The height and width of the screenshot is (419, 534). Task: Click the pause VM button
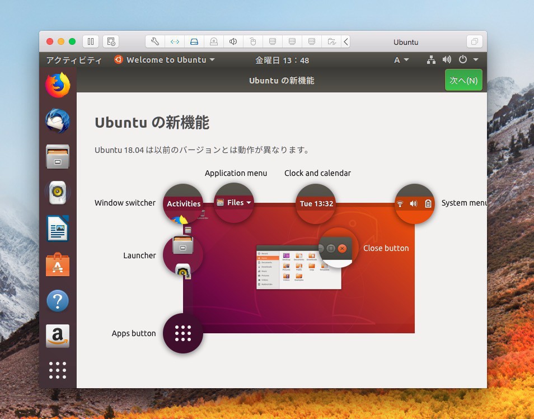(91, 41)
